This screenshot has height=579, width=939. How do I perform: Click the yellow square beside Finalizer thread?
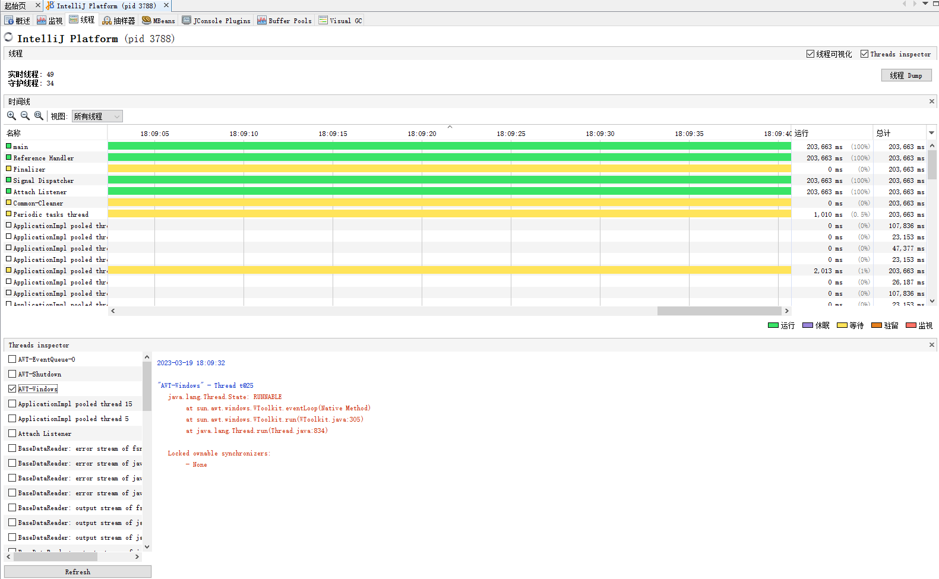[x=9, y=169]
